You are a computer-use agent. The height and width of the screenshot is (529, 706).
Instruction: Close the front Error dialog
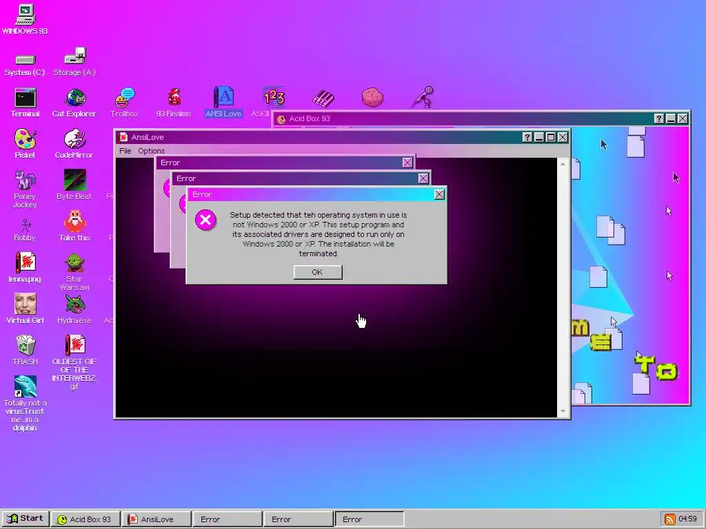pyautogui.click(x=439, y=194)
